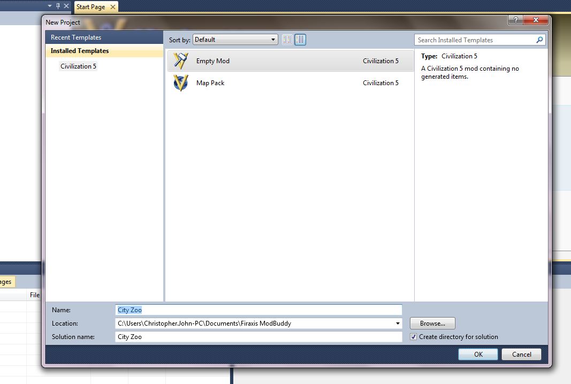Open the Sort by Default dropdown

235,39
